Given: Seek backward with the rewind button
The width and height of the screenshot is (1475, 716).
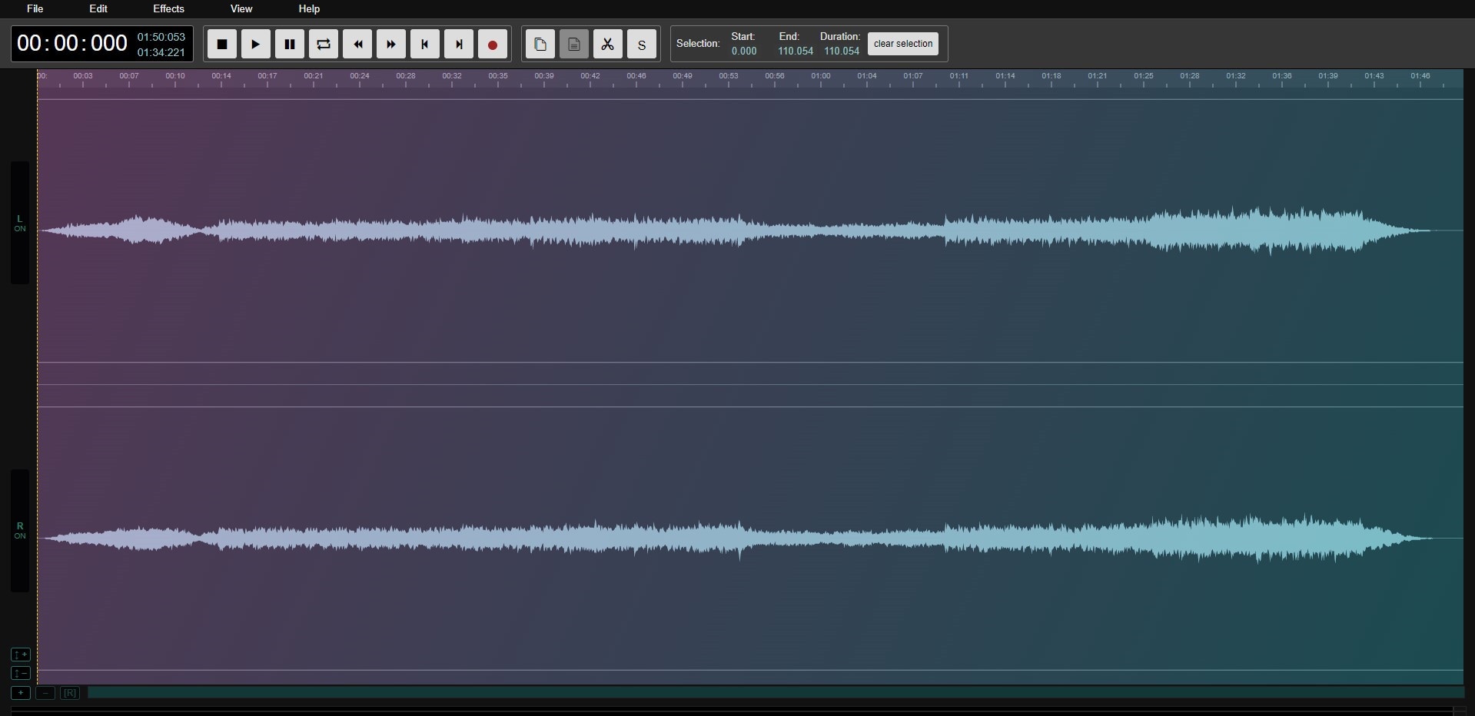Looking at the screenshot, I should [357, 44].
